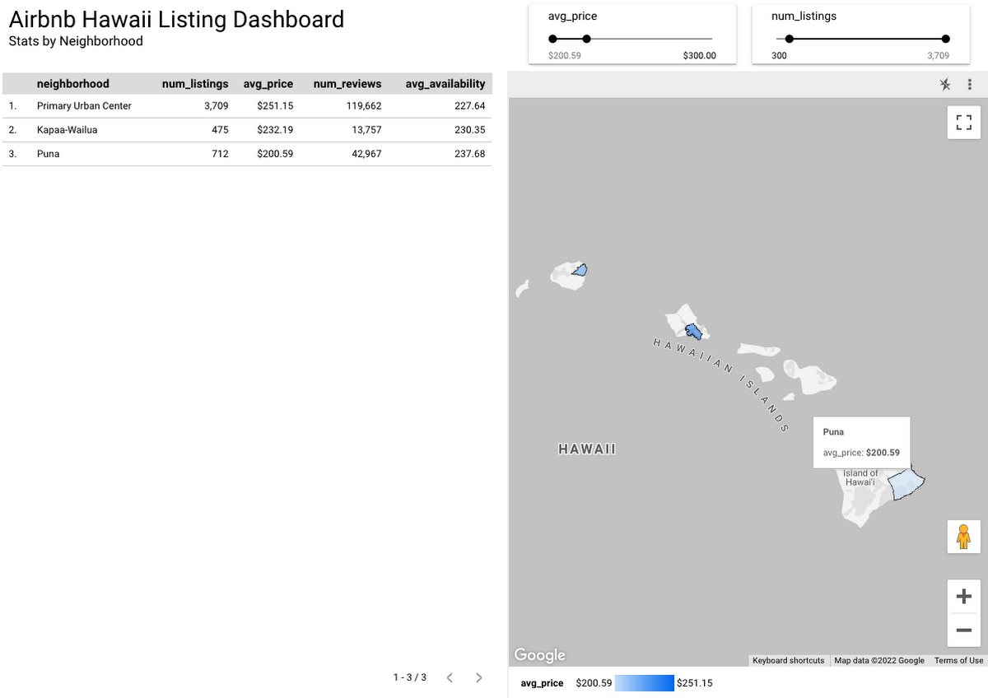Zoom out of the map with minus button
The image size is (988, 698).
(x=964, y=631)
